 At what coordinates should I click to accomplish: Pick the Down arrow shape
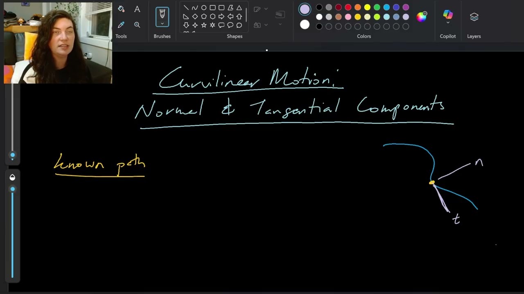(186, 25)
